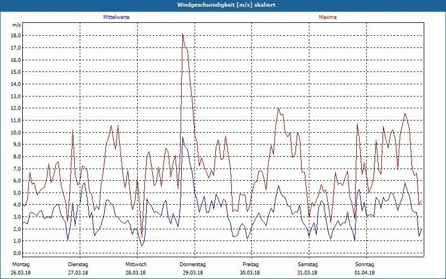446x279 pixels.
Task: Select the 4,0 y-axis value
Action: coord(17,205)
